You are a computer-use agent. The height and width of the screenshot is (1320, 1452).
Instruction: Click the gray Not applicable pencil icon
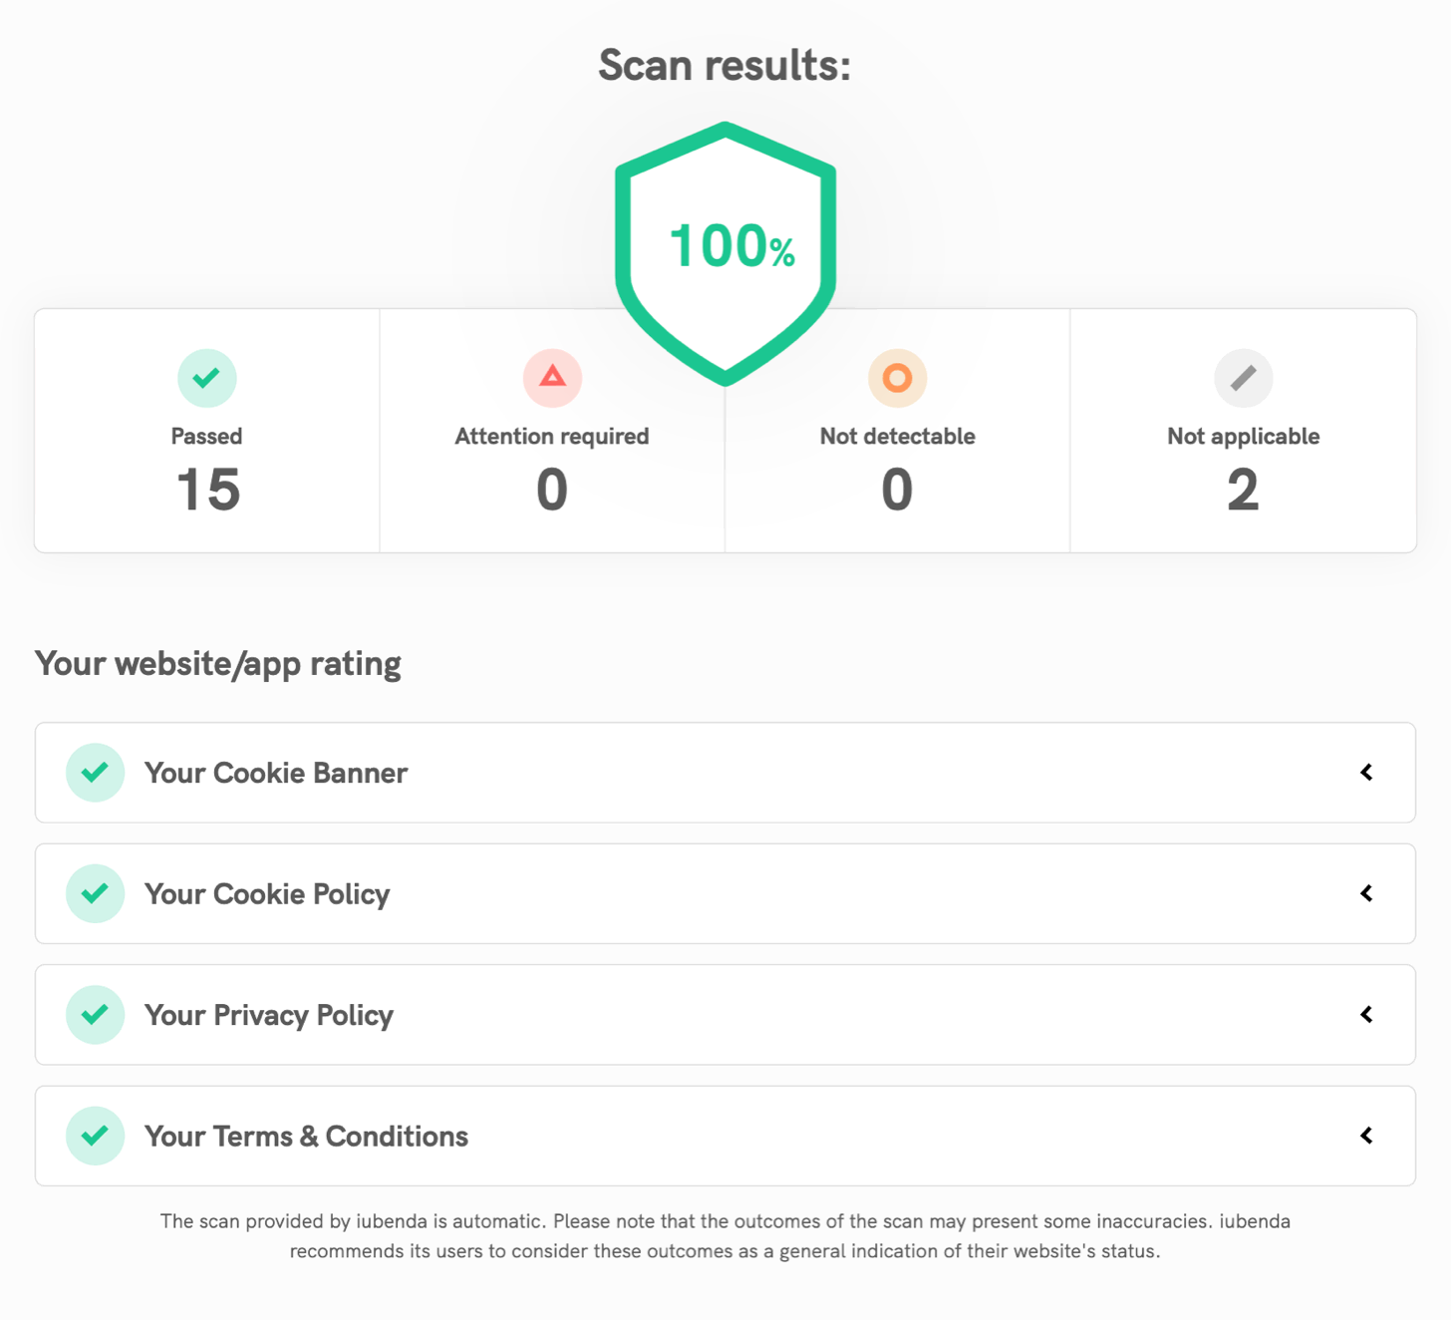pos(1243,378)
